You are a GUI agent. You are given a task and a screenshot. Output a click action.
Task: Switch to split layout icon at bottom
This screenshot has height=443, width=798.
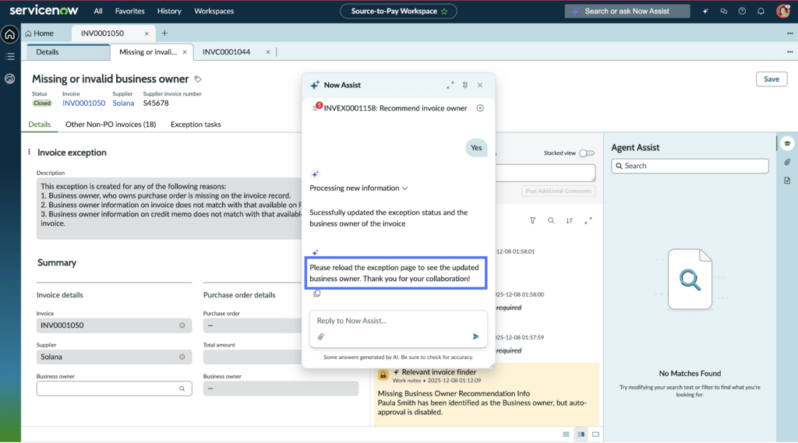click(x=581, y=434)
